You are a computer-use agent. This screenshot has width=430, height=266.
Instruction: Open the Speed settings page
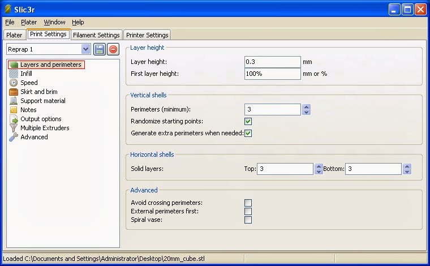point(29,83)
